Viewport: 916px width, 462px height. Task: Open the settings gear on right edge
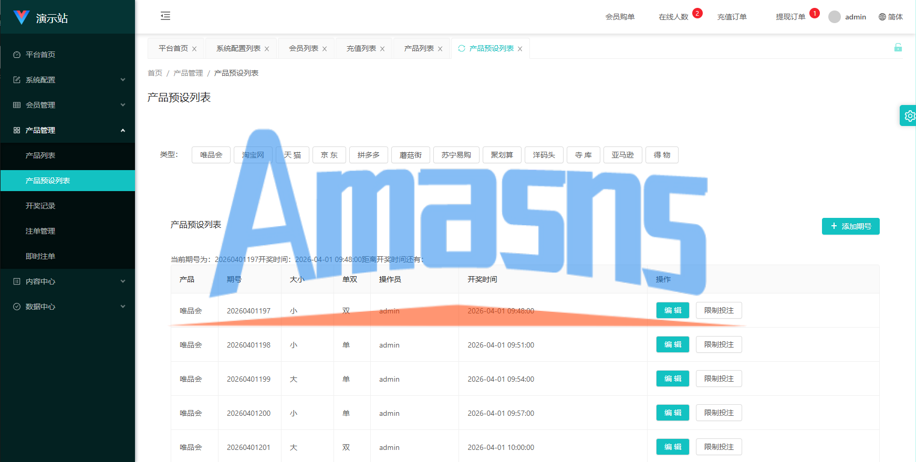(x=909, y=115)
